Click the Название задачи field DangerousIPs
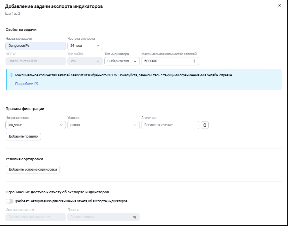 36,46
